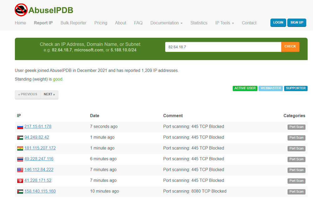Expand the Documentation dropdown menu

[167, 23]
